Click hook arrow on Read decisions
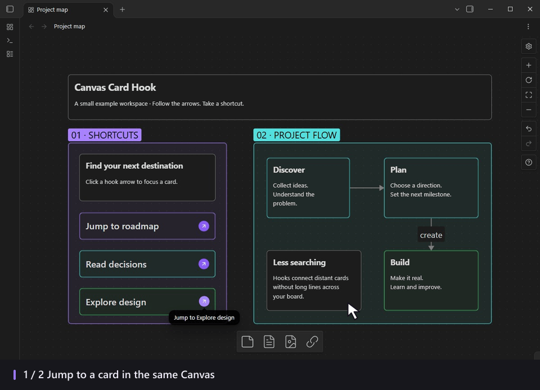 [x=204, y=264]
